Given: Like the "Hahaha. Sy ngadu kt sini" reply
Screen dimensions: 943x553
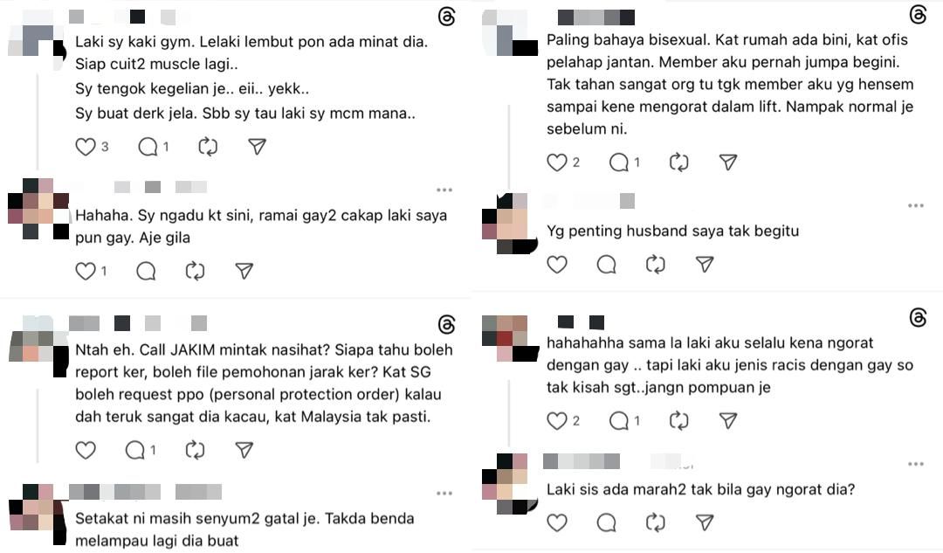Looking at the screenshot, I should pos(86,271).
